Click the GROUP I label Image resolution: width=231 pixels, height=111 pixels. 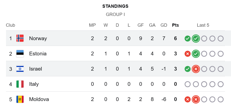(x=115, y=14)
